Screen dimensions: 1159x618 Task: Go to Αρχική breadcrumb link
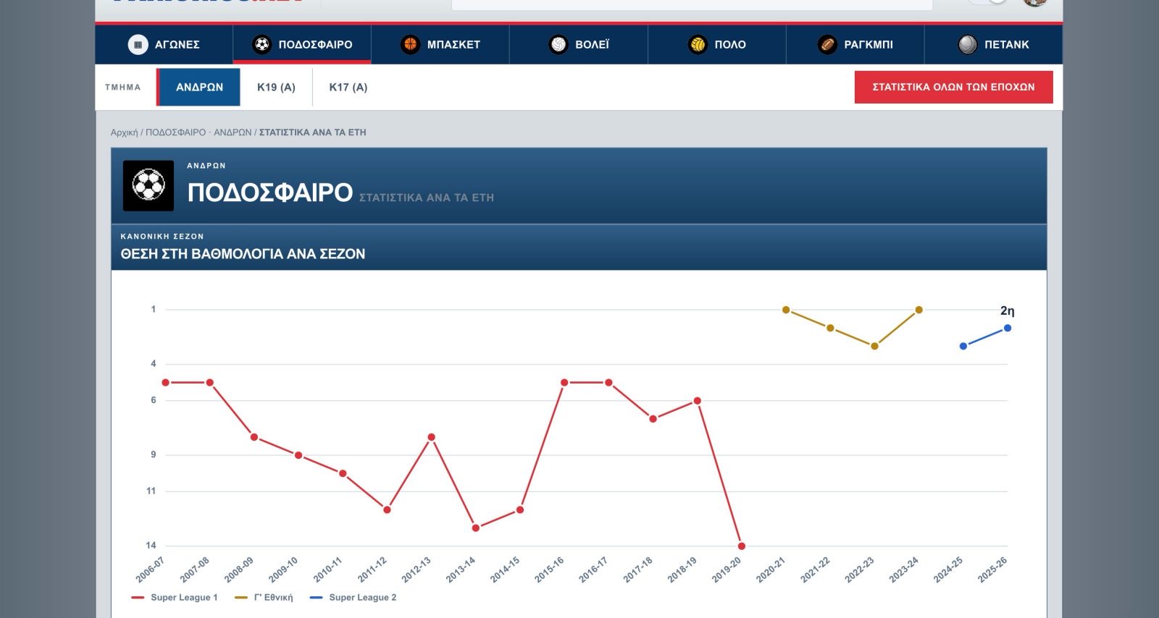(124, 132)
